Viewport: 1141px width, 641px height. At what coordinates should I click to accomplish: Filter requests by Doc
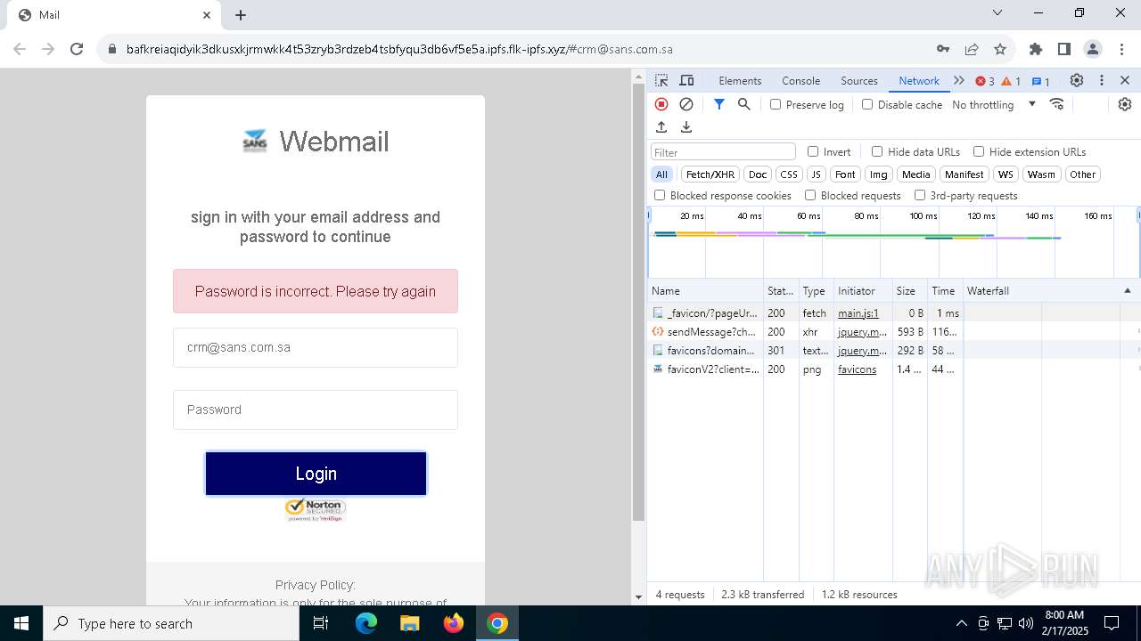(758, 174)
